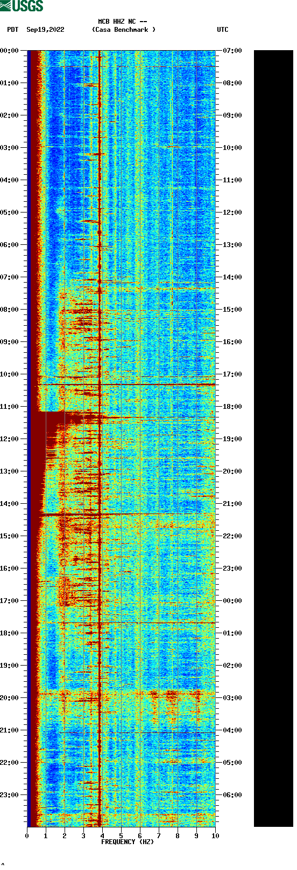The height and width of the screenshot is (870, 297).
Task: Click the 10:00 UTC time label
Action: tap(232, 148)
